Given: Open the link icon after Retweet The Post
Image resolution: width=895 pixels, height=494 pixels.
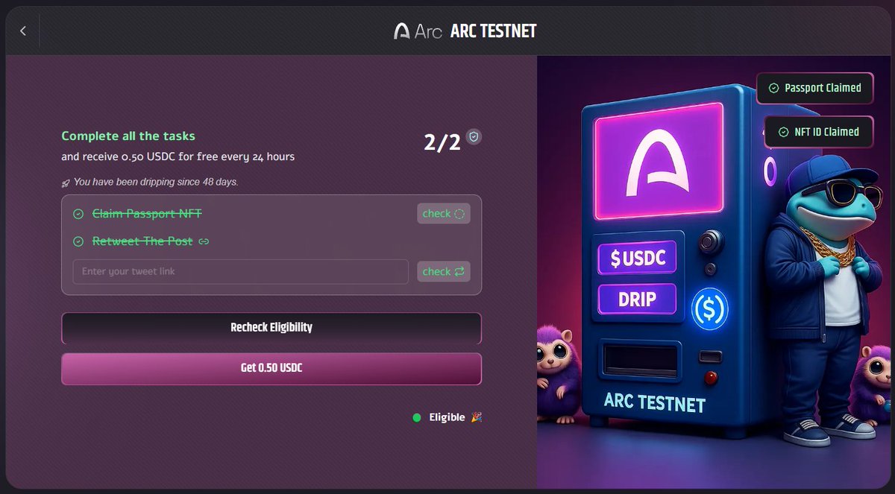Looking at the screenshot, I should point(204,241).
